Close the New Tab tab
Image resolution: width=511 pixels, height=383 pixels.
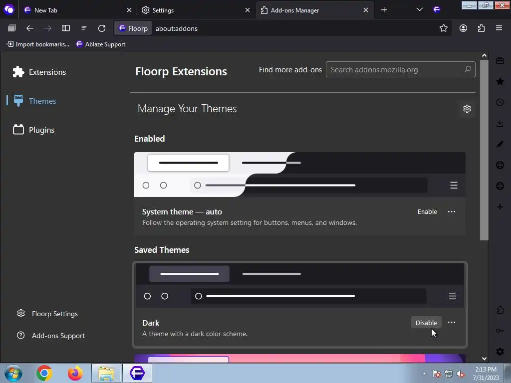coord(129,10)
